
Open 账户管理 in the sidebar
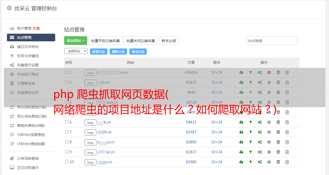coord(24,28)
